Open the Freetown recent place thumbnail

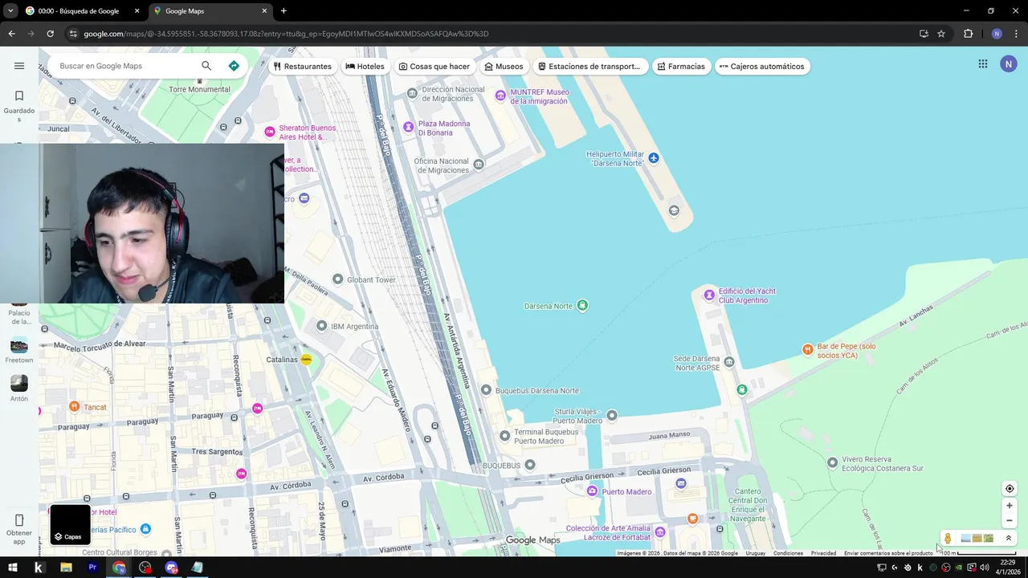click(19, 345)
